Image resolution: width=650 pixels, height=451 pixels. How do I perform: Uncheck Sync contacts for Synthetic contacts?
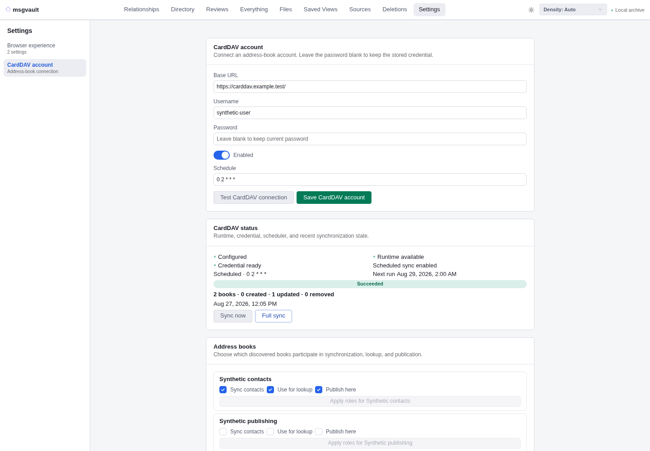[x=223, y=390]
